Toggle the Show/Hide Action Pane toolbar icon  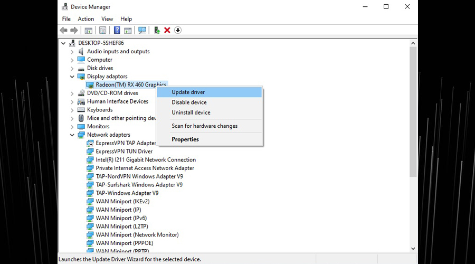(128, 30)
